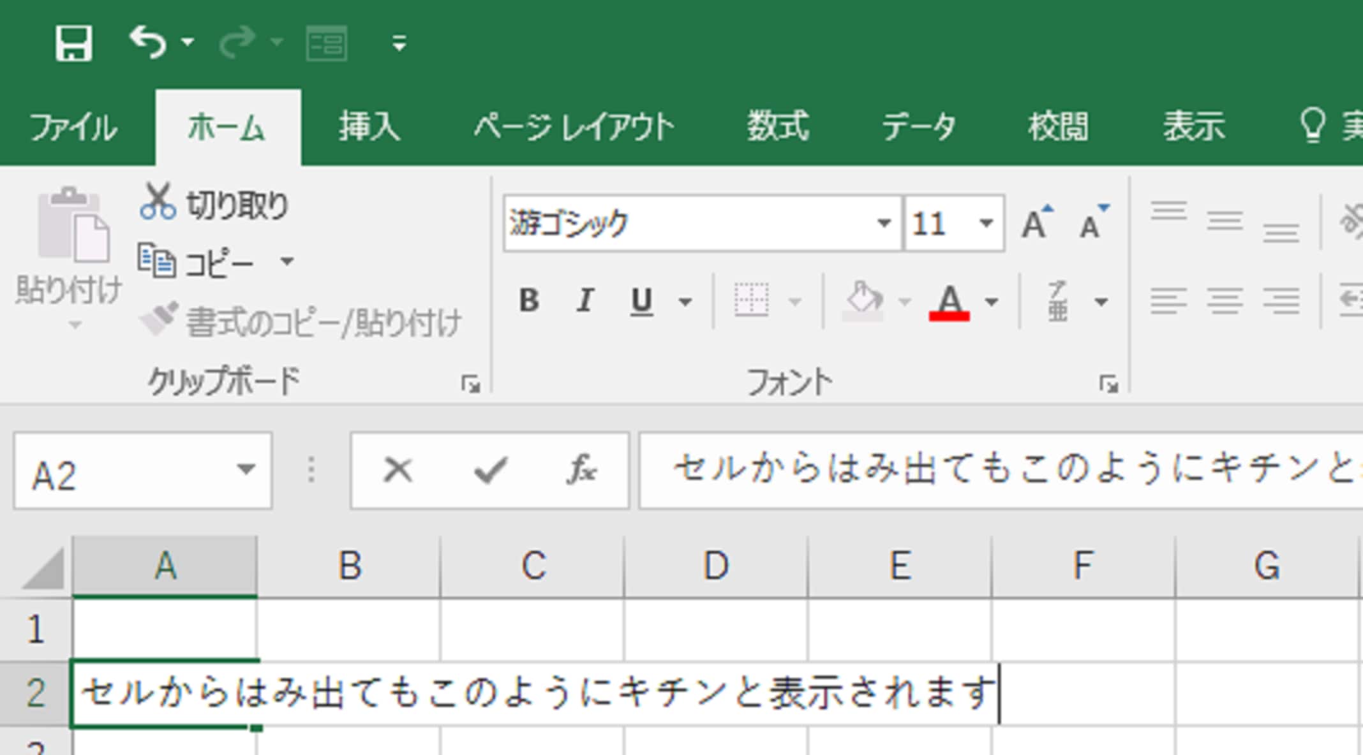Open Insert Function fx button
This screenshot has width=1363, height=755.
(581, 471)
